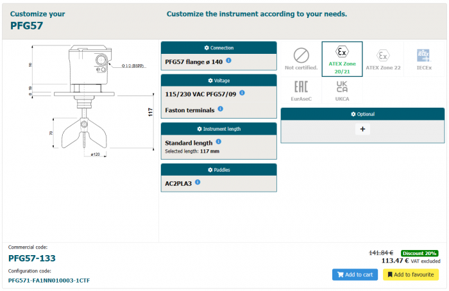Image resolution: width=449 pixels, height=291 pixels.
Task: Open the Connection section header
Action: tap(219, 48)
